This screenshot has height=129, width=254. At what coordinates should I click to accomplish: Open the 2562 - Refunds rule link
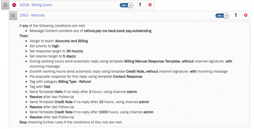pyautogui.click(x=32, y=15)
